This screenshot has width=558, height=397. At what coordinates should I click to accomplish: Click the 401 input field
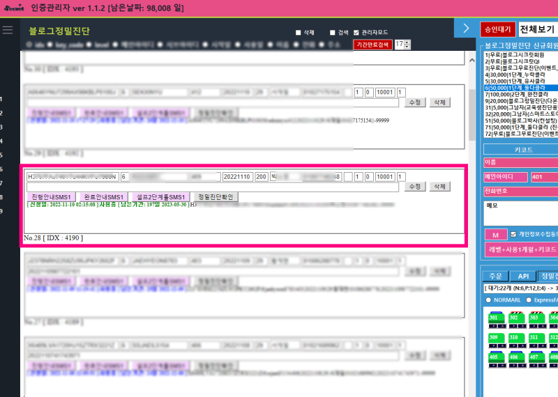tap(544, 177)
